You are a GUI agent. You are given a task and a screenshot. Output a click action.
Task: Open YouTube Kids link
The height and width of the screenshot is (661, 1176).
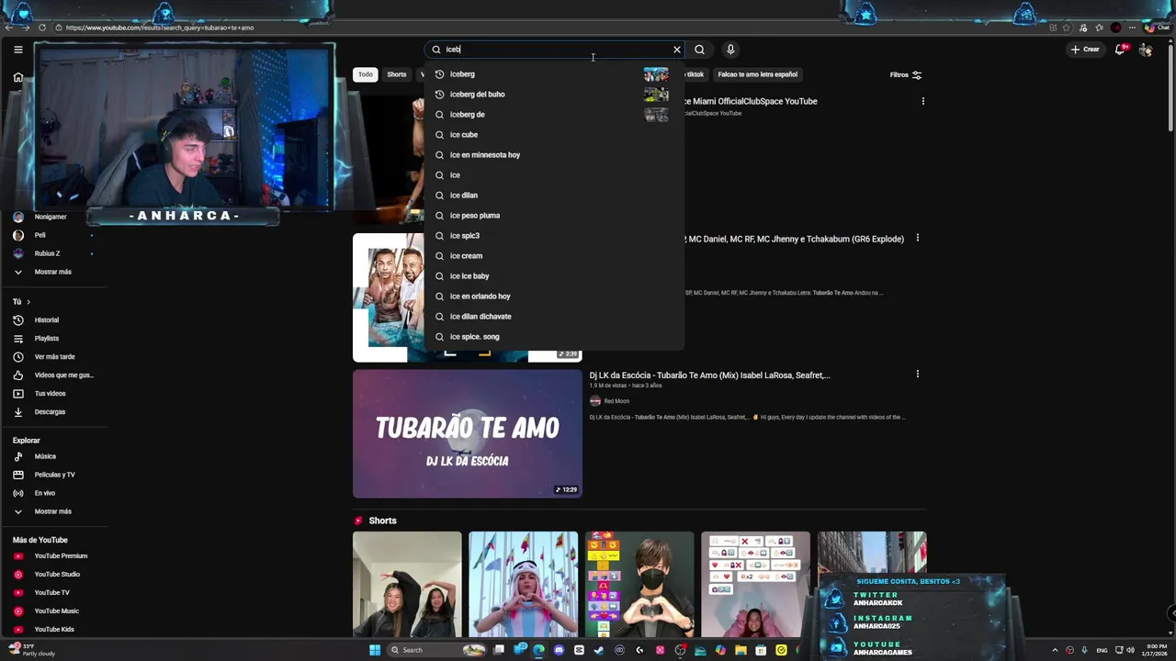click(x=54, y=630)
